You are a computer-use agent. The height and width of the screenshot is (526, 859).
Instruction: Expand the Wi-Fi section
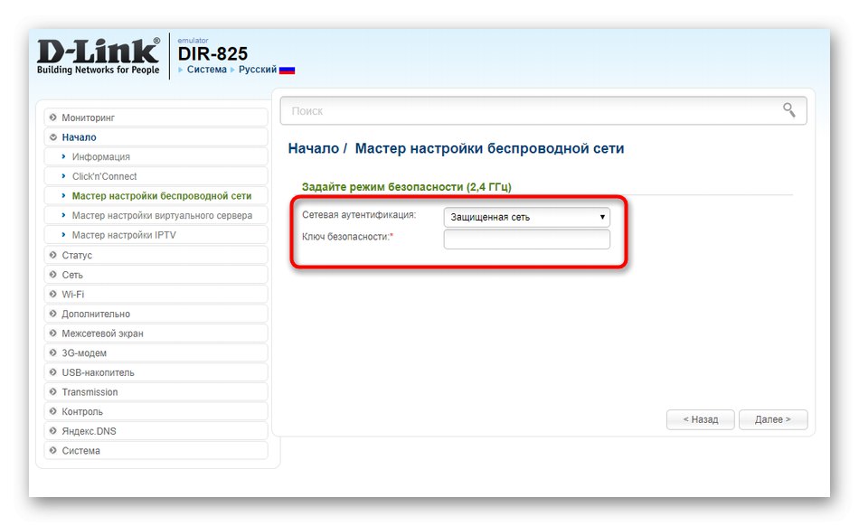[156, 295]
